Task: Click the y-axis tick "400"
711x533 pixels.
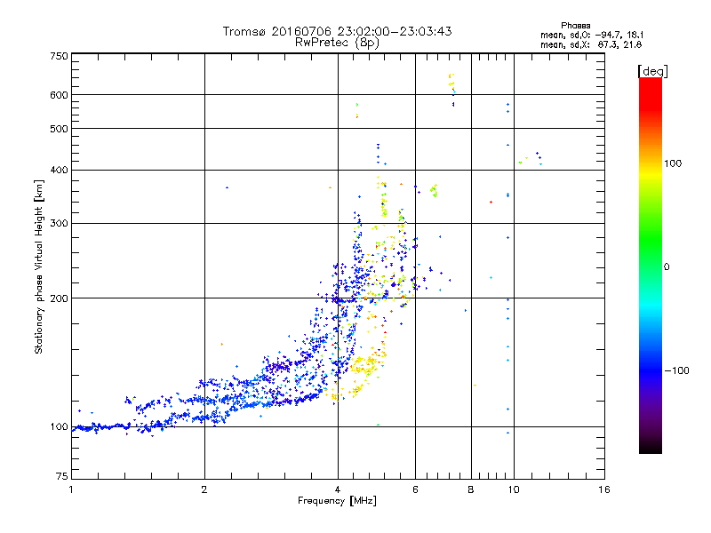Action: coord(60,171)
